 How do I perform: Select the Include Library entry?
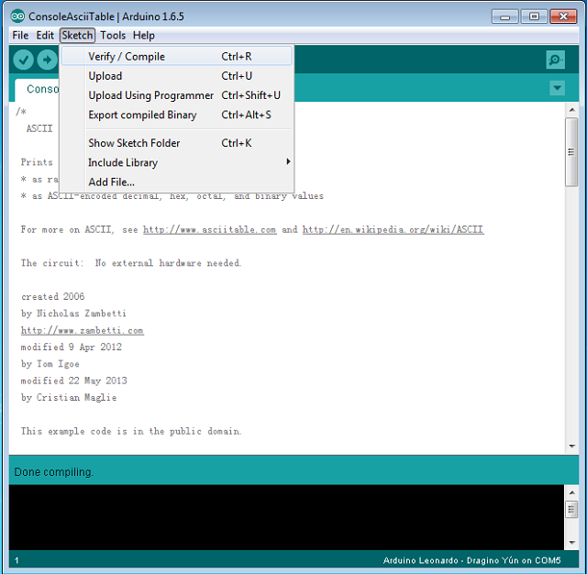pos(177,162)
